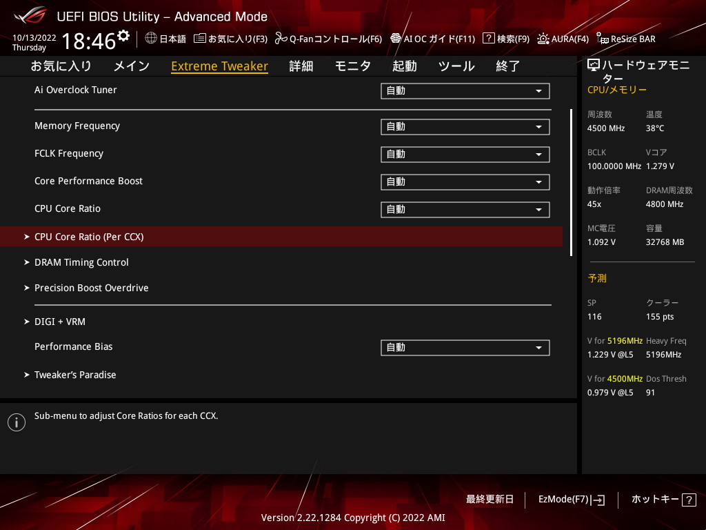The width and height of the screenshot is (706, 530).
Task: Click EzMode exit arrow icon
Action: tap(598, 500)
